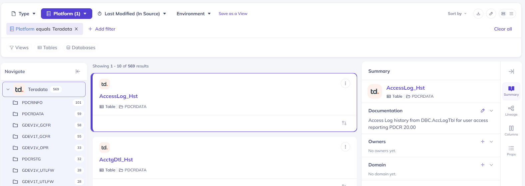Edit Documentation with the pencil icon
This screenshot has height=186, width=525.
coord(483,111)
